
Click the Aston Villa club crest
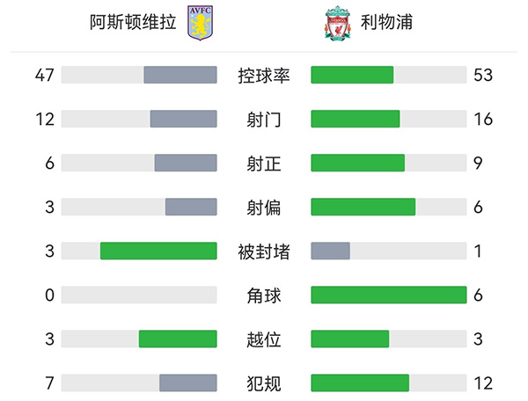click(x=201, y=24)
